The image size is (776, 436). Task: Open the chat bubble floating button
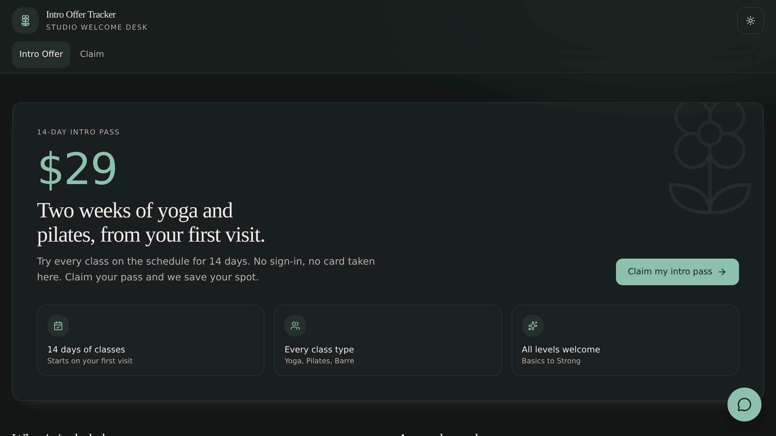pyautogui.click(x=744, y=405)
